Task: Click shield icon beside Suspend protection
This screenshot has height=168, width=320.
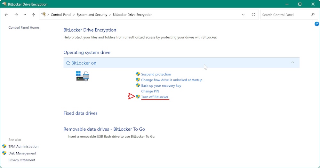Action: pos(138,74)
